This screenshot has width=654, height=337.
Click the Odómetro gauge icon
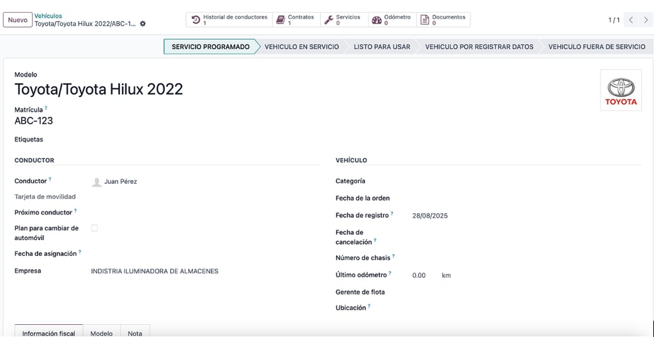click(377, 20)
